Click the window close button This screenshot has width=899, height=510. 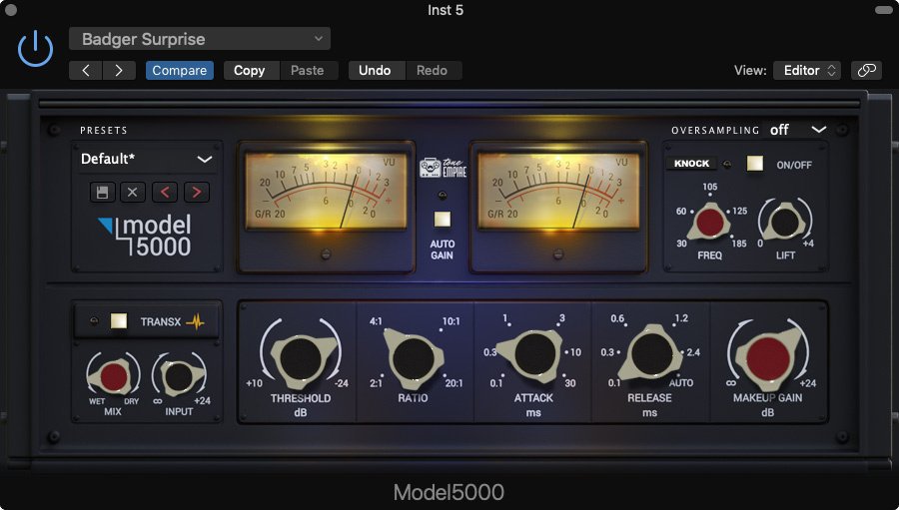click(10, 10)
